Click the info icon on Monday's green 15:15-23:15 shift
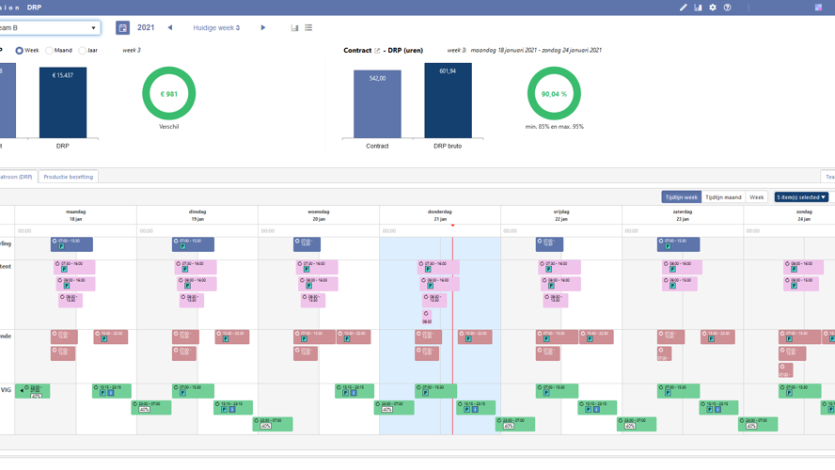This screenshot has height=470, width=835. click(111, 393)
